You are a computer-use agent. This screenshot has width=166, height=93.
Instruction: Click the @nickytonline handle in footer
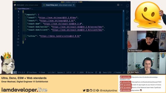[108, 90]
